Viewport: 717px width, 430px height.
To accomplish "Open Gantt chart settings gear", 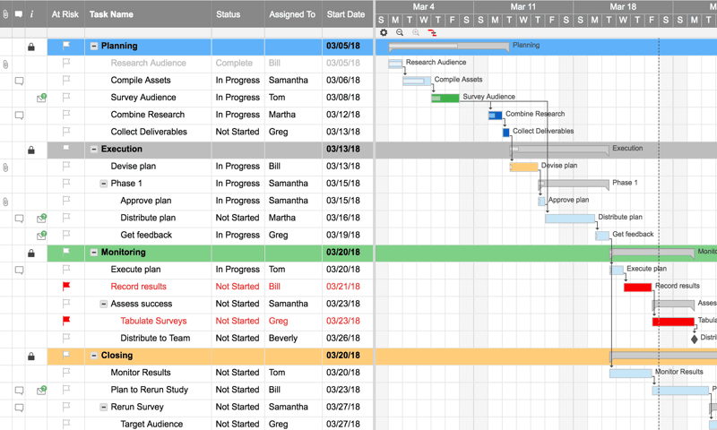I will click(x=384, y=32).
